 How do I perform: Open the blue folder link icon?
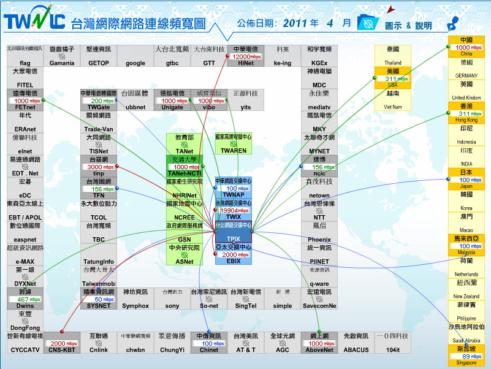coord(368,22)
